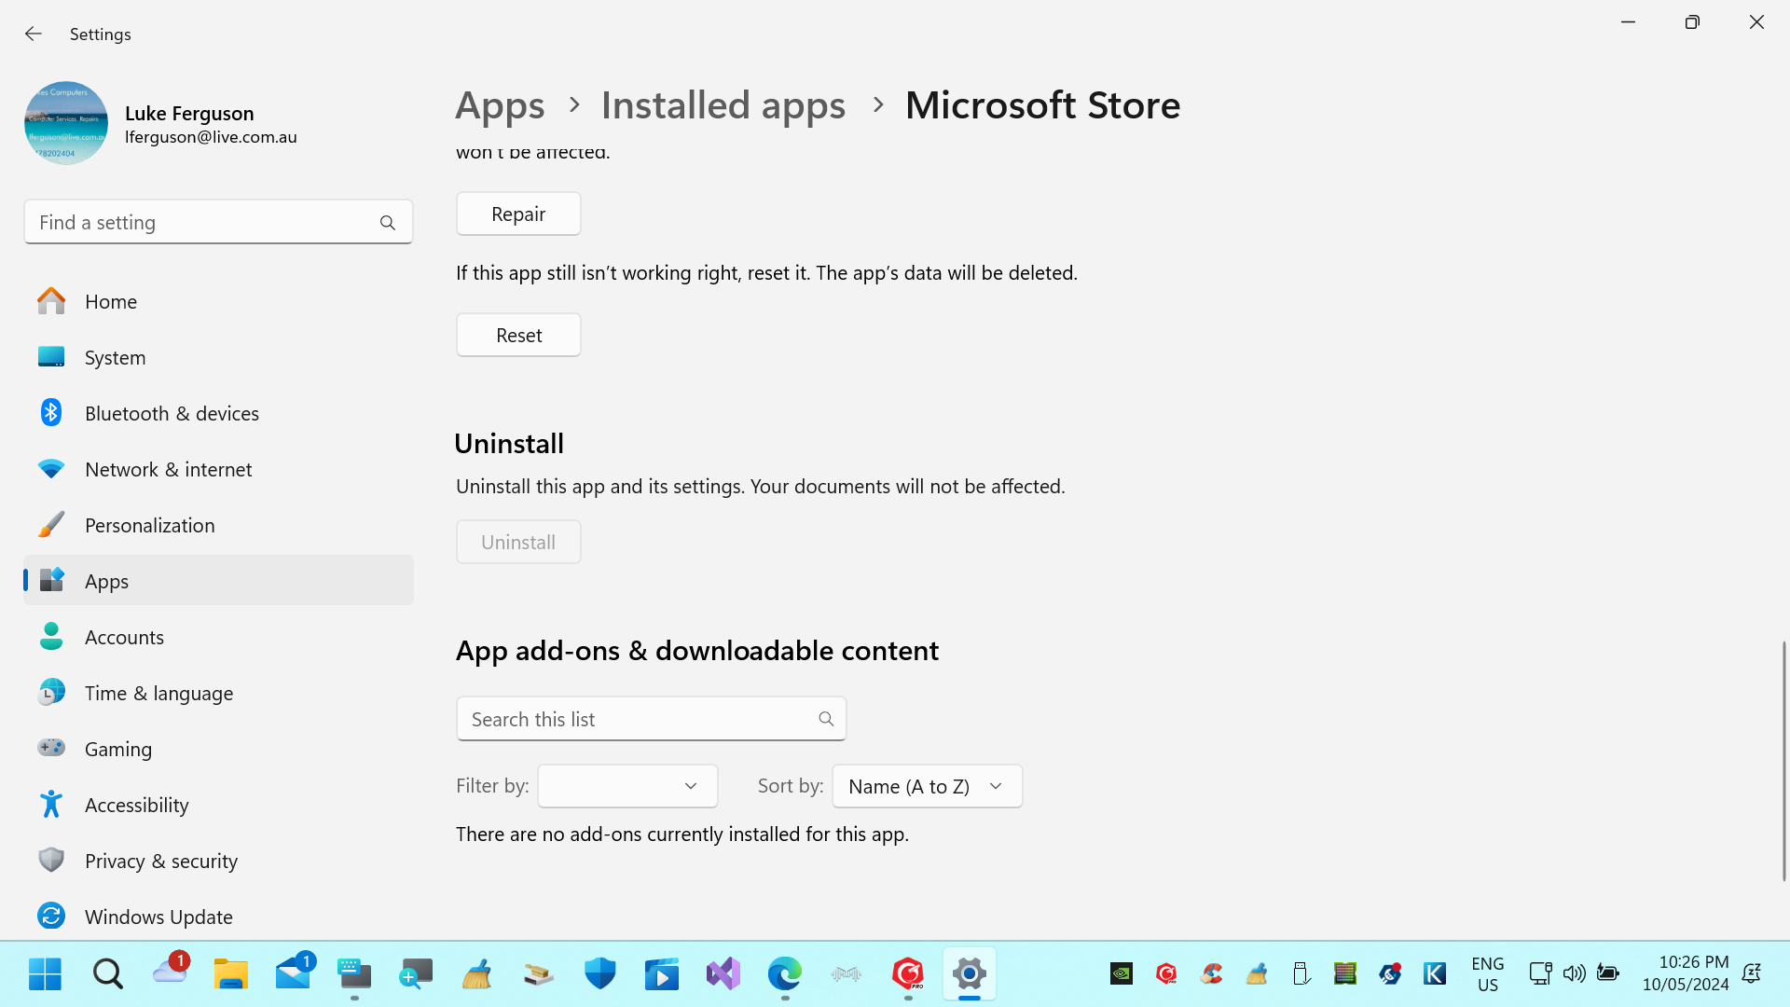The image size is (1790, 1007).
Task: Click the Apps breadcrumb link
Action: pos(500,105)
